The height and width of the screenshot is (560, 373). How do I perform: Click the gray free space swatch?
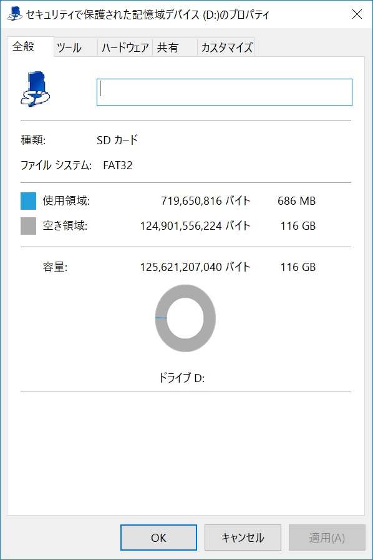(x=28, y=226)
